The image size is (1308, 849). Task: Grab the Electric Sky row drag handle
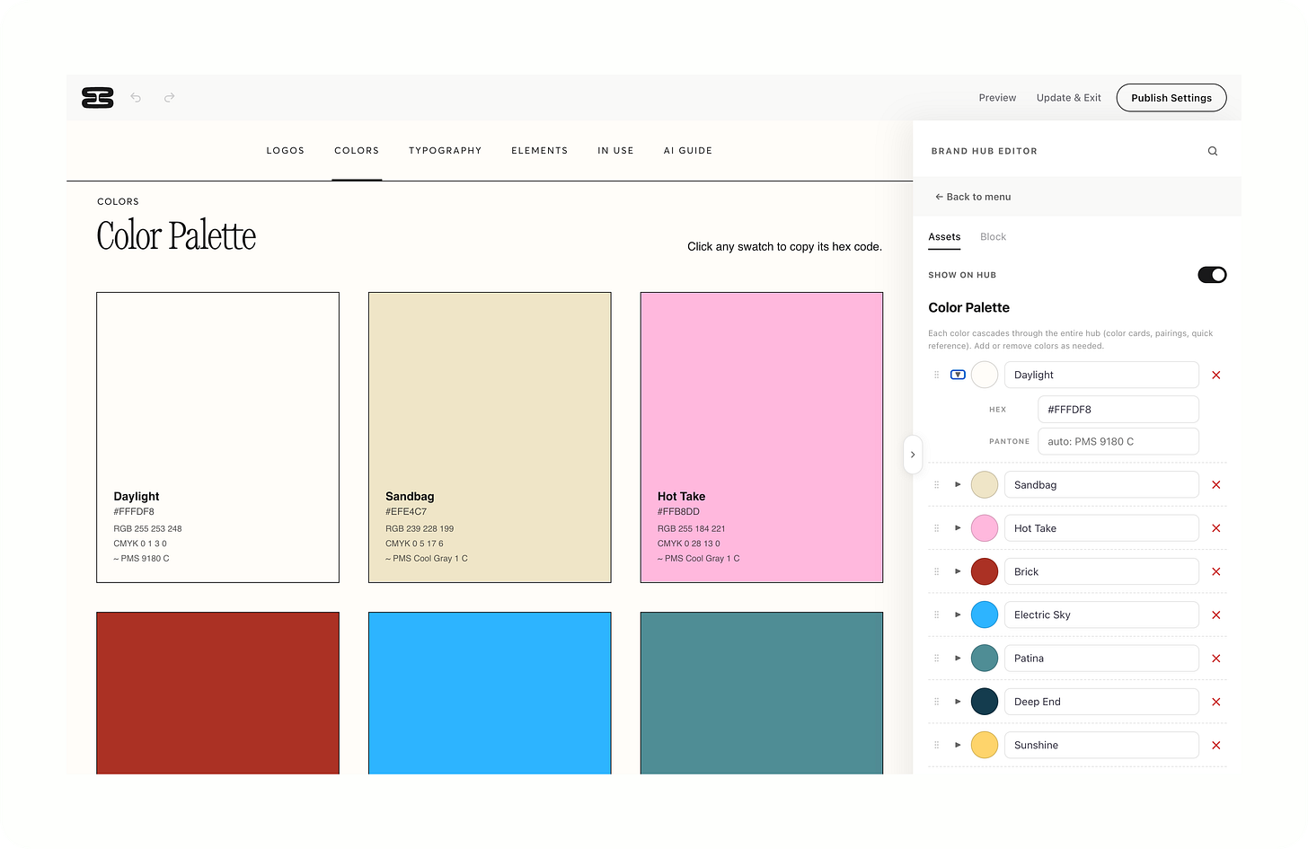pyautogui.click(x=937, y=615)
